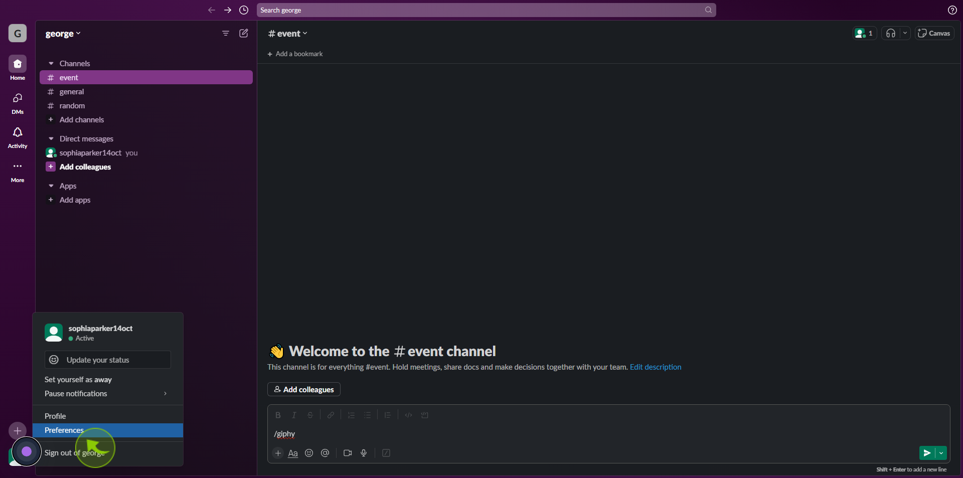Open the emoji picker
963x478 pixels.
pos(309,453)
